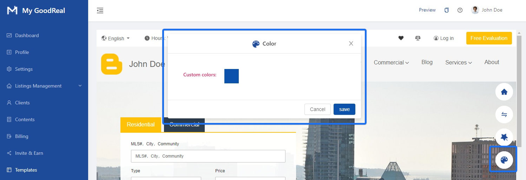Click the My GoodReal logo icon
Viewport: 526px width, 180px height.
pyautogui.click(x=12, y=11)
